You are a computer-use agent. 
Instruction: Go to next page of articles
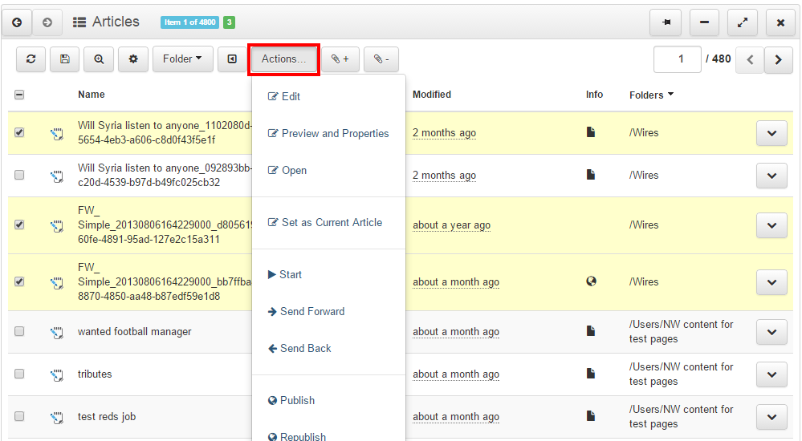pyautogui.click(x=779, y=60)
